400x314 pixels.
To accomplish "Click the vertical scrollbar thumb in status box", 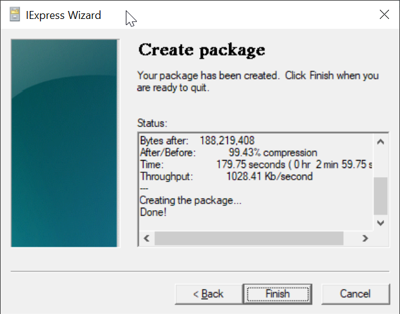I will point(380,195).
